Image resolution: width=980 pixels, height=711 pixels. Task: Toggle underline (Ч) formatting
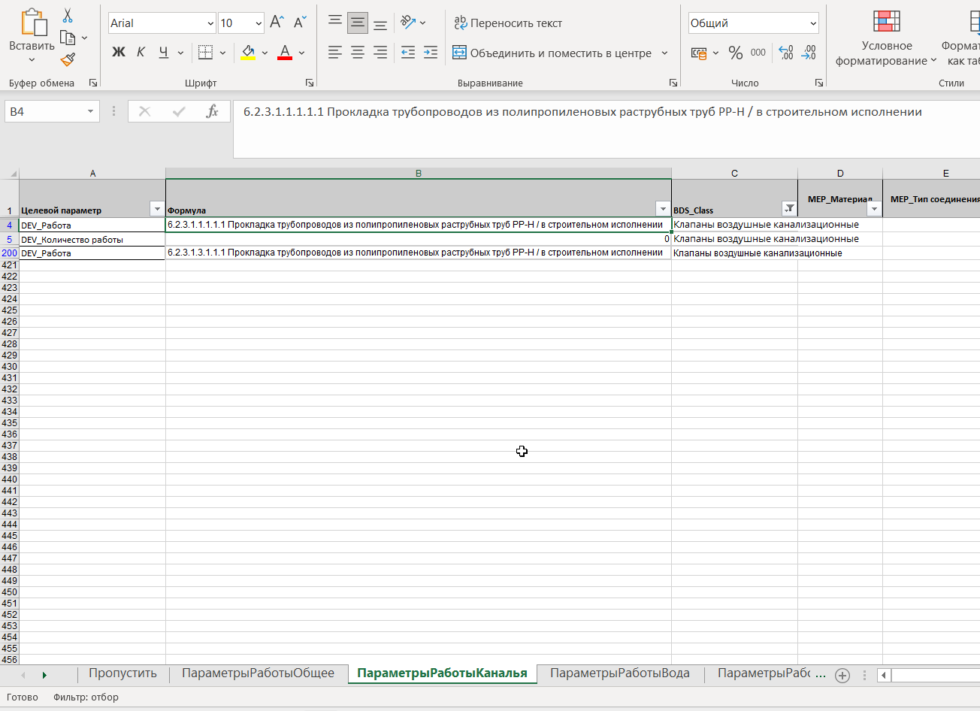coord(164,53)
